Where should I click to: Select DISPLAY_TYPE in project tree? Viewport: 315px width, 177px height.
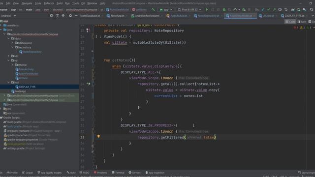tap(28, 87)
